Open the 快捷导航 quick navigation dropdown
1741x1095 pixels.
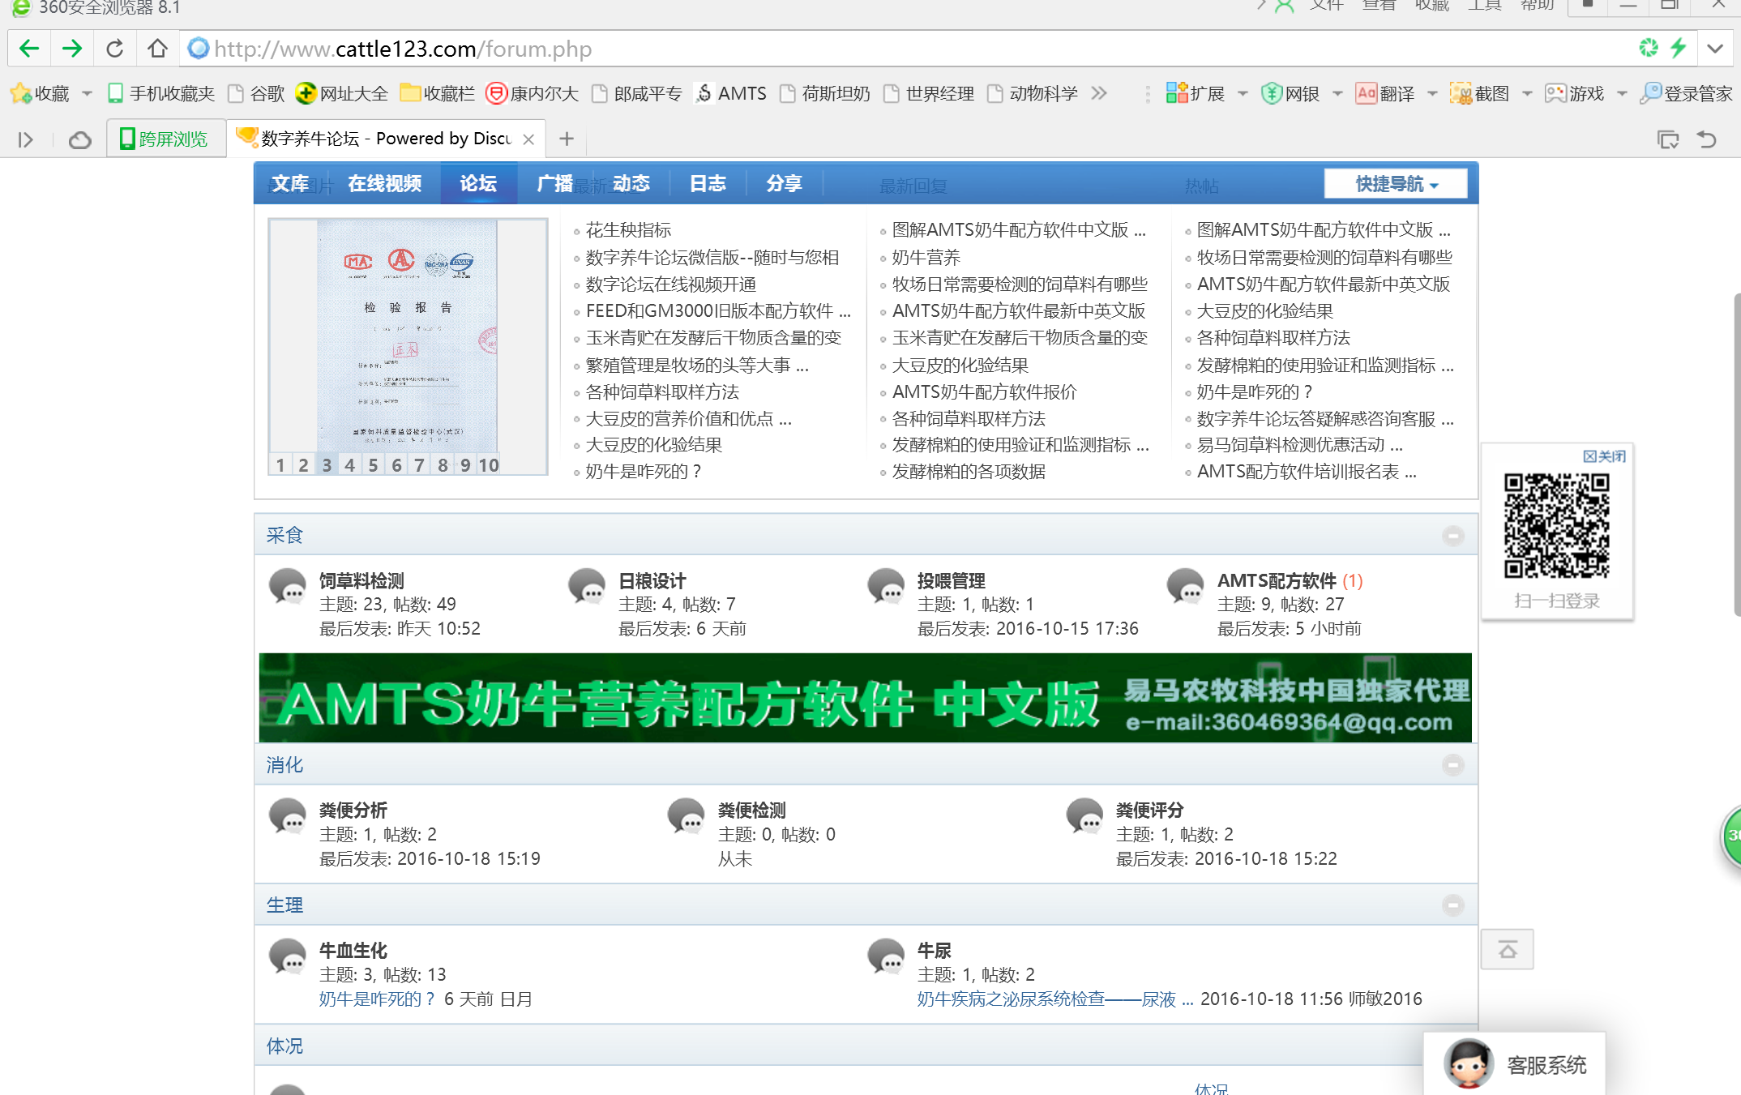click(x=1395, y=184)
